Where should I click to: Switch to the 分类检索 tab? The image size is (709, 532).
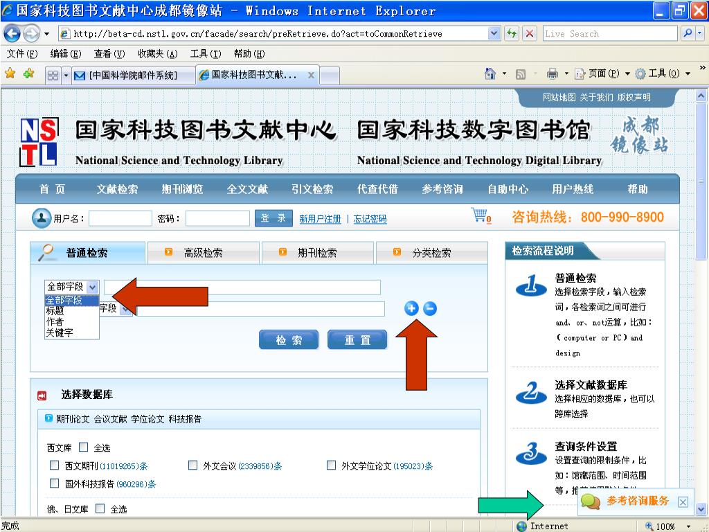coord(432,252)
